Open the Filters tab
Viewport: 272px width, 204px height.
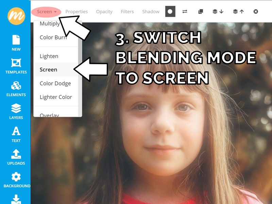click(127, 12)
